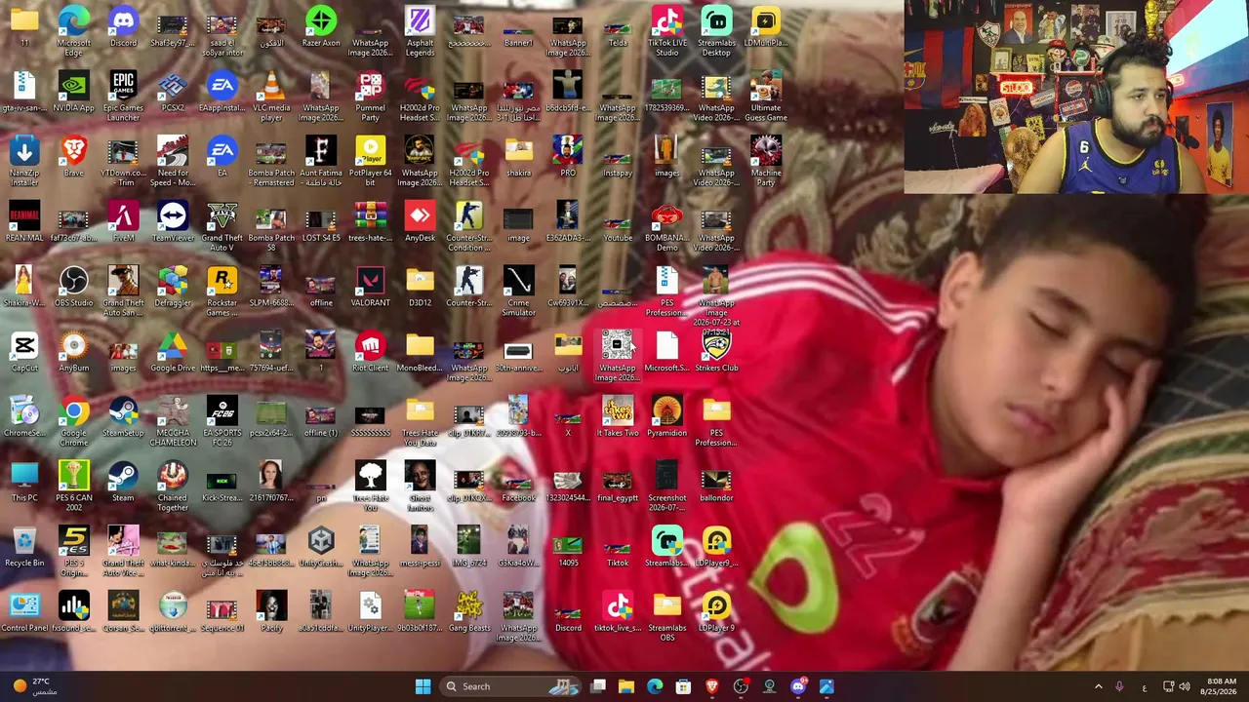Select the This PC icon
The height and width of the screenshot is (702, 1249).
point(24,483)
